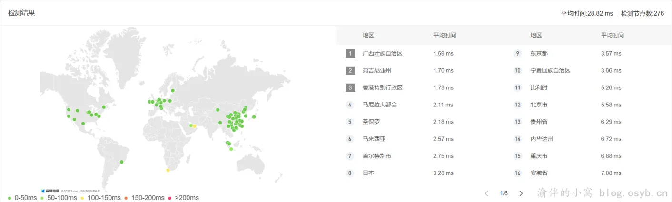The width and height of the screenshot is (672, 202).
Task: Click the 2.11 ms time value
Action: click(x=444, y=105)
